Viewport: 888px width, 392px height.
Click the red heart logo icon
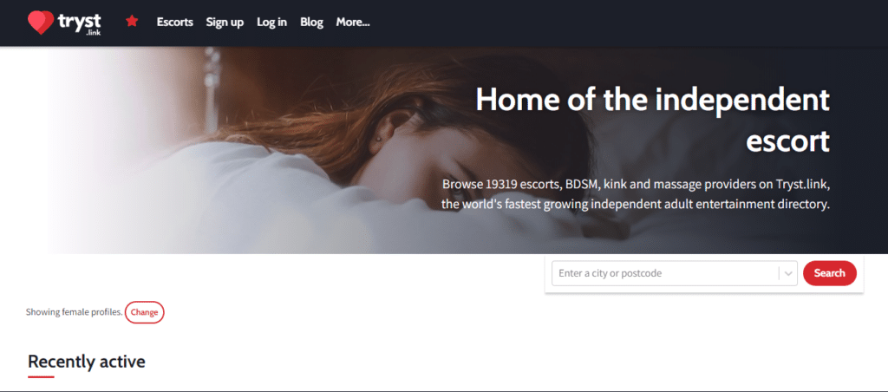tap(40, 23)
